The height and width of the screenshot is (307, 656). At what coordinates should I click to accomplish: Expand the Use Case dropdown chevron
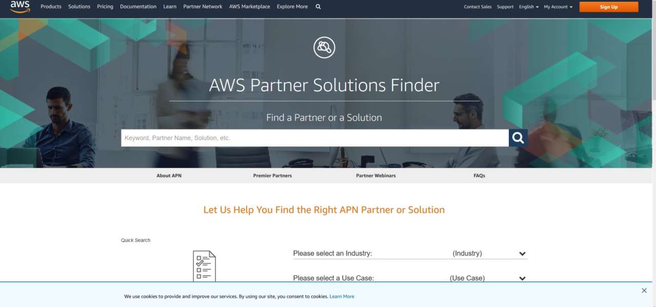(522, 278)
